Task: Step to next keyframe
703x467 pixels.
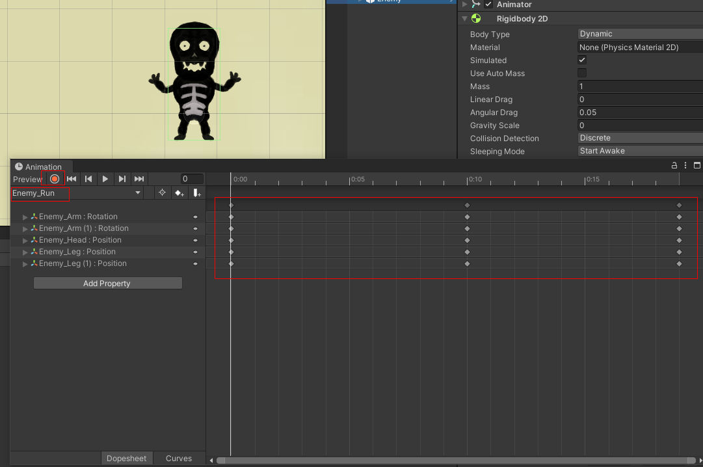Action: pyautogui.click(x=122, y=179)
